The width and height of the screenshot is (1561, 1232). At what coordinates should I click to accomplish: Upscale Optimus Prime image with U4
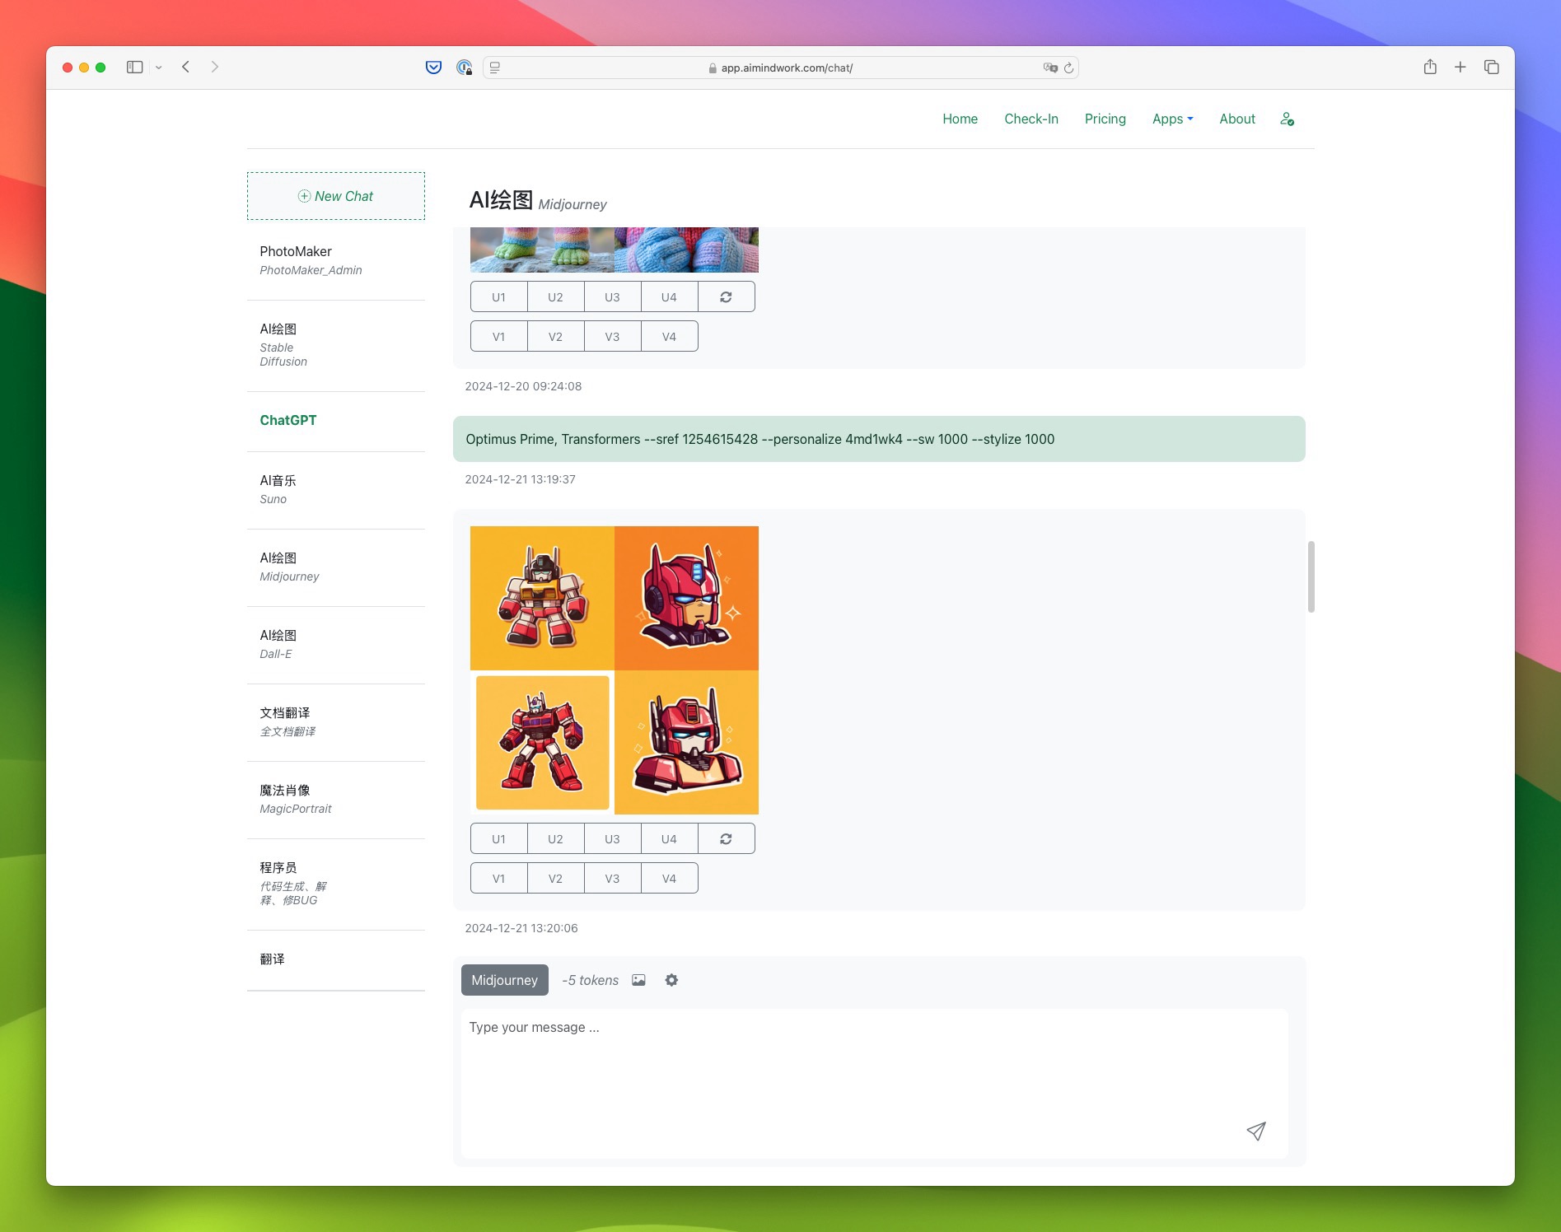[x=669, y=839]
